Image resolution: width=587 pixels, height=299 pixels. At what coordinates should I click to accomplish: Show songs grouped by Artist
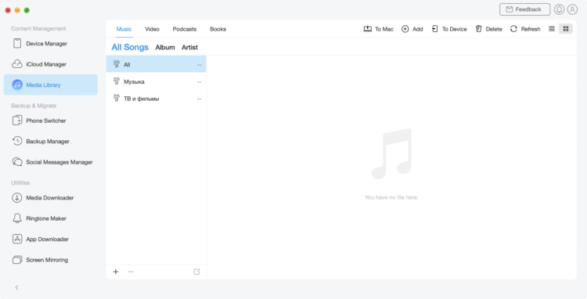click(x=190, y=47)
